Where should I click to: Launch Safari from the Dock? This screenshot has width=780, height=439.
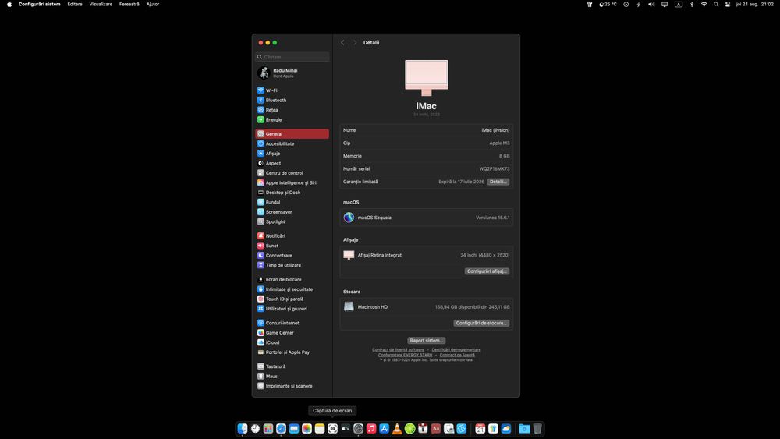[281, 429]
